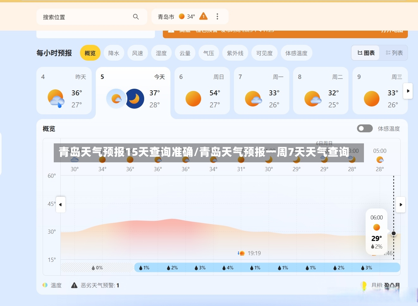The image size is (418, 306).
Task: Click the moon phase icon
Action: (x=364, y=285)
